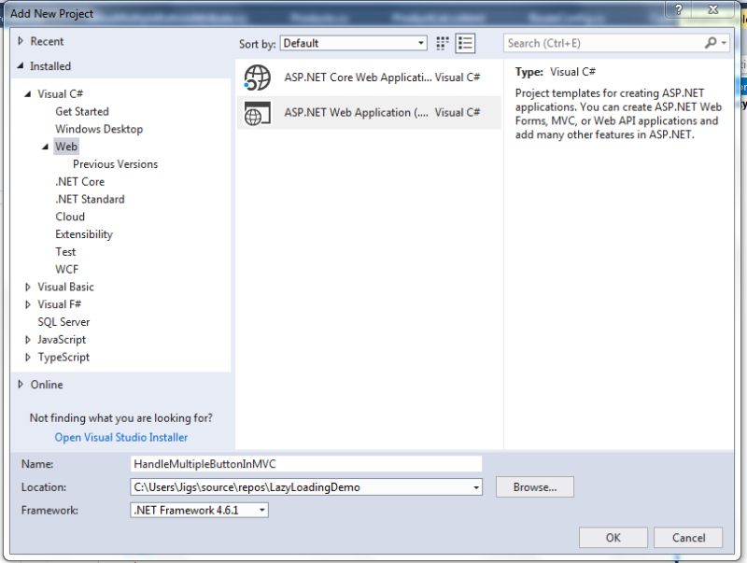Select the .NET Core category
747x563 pixels.
(80, 182)
